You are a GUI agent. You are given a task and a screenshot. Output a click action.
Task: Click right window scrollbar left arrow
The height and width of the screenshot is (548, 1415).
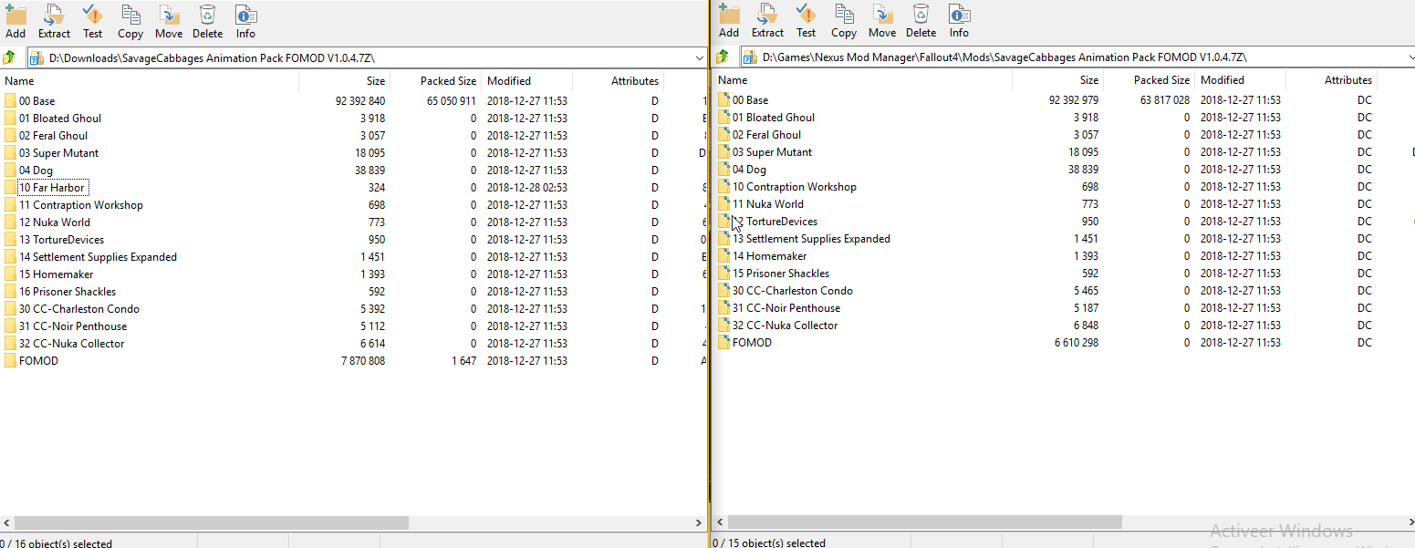coord(721,522)
